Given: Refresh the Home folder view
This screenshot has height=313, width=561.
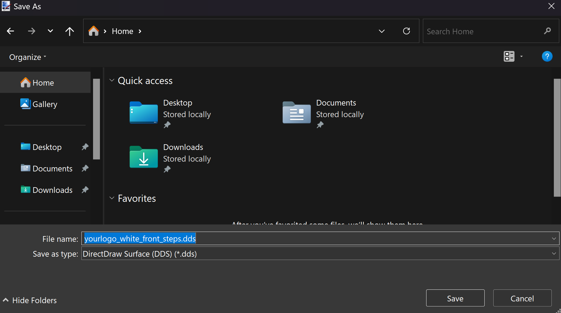Looking at the screenshot, I should point(407,31).
